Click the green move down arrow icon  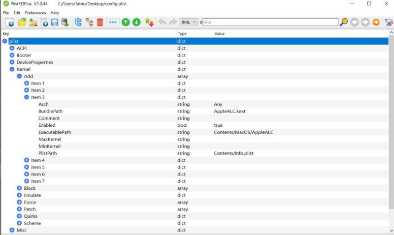136,22
